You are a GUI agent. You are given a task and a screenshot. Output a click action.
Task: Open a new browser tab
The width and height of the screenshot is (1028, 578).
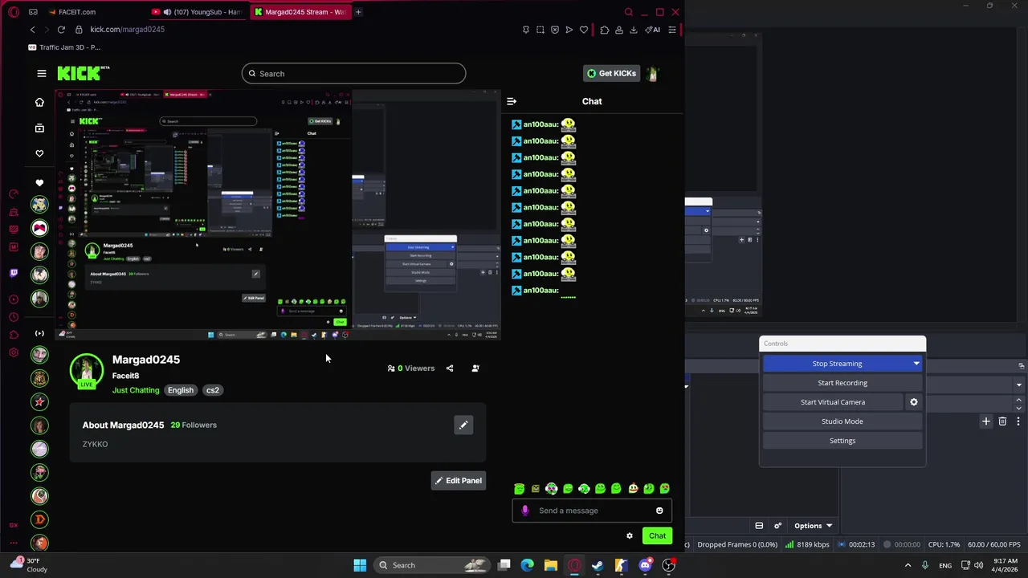(x=358, y=12)
